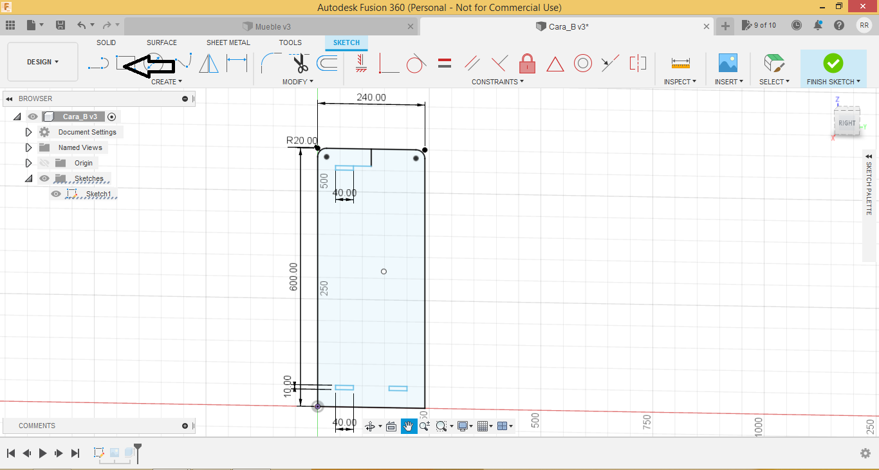Open the SELECT dropdown menu
The height and width of the screenshot is (470, 879).
pyautogui.click(x=774, y=82)
